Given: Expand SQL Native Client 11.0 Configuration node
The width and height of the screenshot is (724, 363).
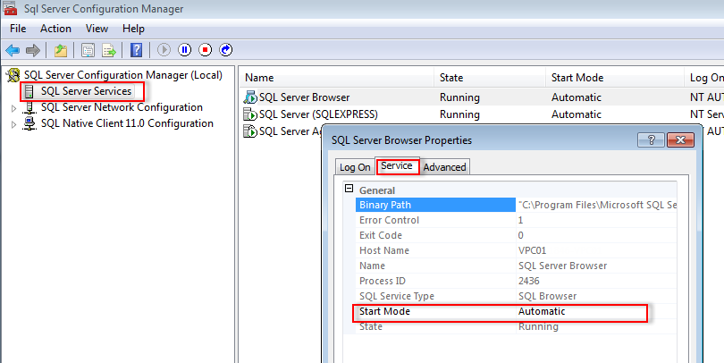Looking at the screenshot, I should (13, 124).
